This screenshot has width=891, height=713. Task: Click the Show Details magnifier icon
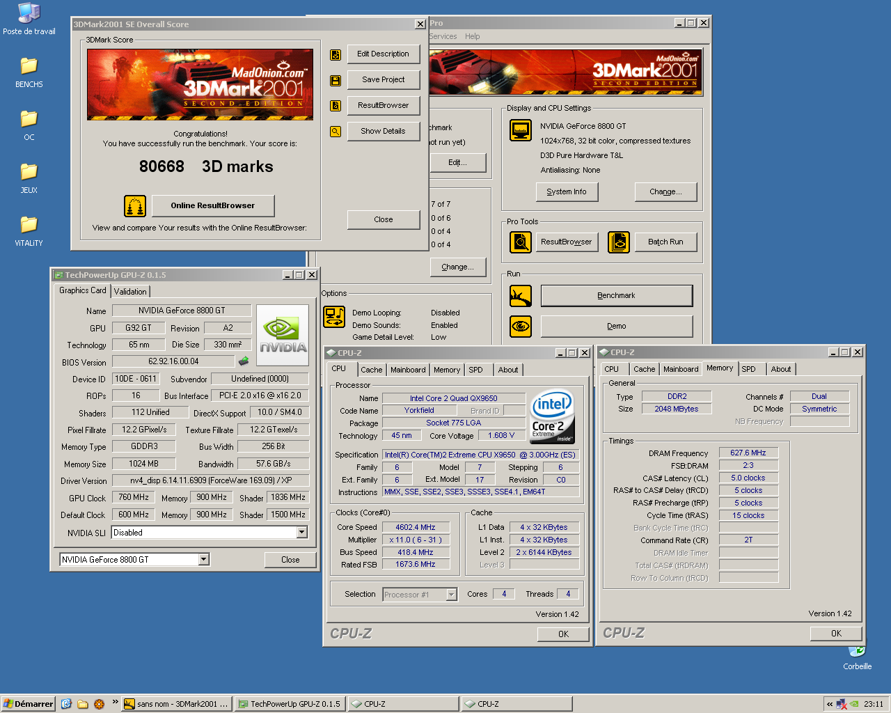click(336, 131)
